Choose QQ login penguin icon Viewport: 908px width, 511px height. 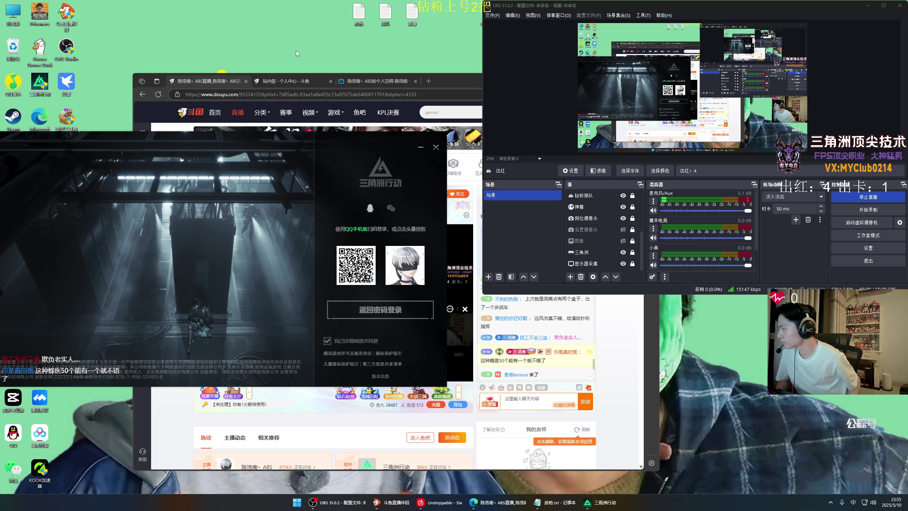(370, 208)
